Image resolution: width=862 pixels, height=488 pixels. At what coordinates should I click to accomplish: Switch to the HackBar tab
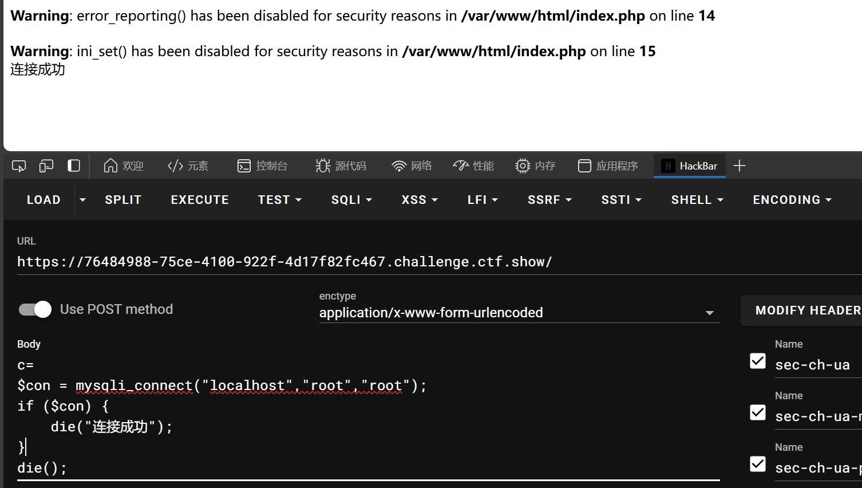tap(690, 166)
